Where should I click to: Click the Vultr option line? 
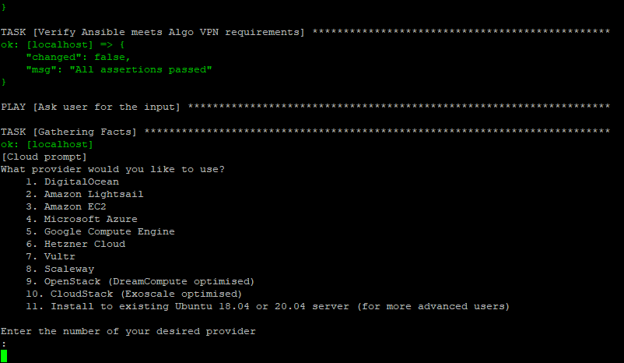pyautogui.click(x=51, y=256)
